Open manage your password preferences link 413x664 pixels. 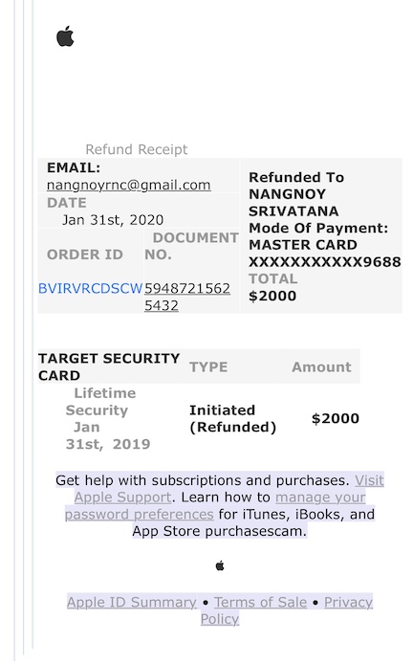click(215, 505)
